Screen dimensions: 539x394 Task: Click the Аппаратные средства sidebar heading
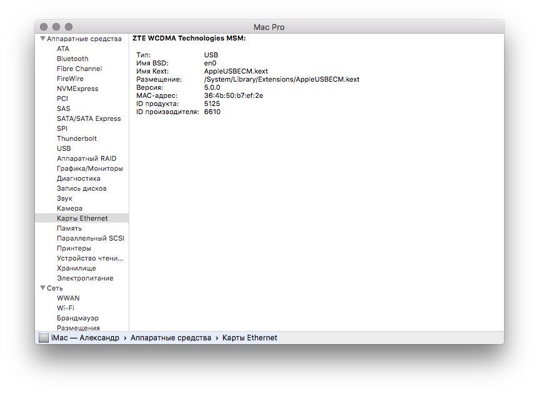pos(84,39)
